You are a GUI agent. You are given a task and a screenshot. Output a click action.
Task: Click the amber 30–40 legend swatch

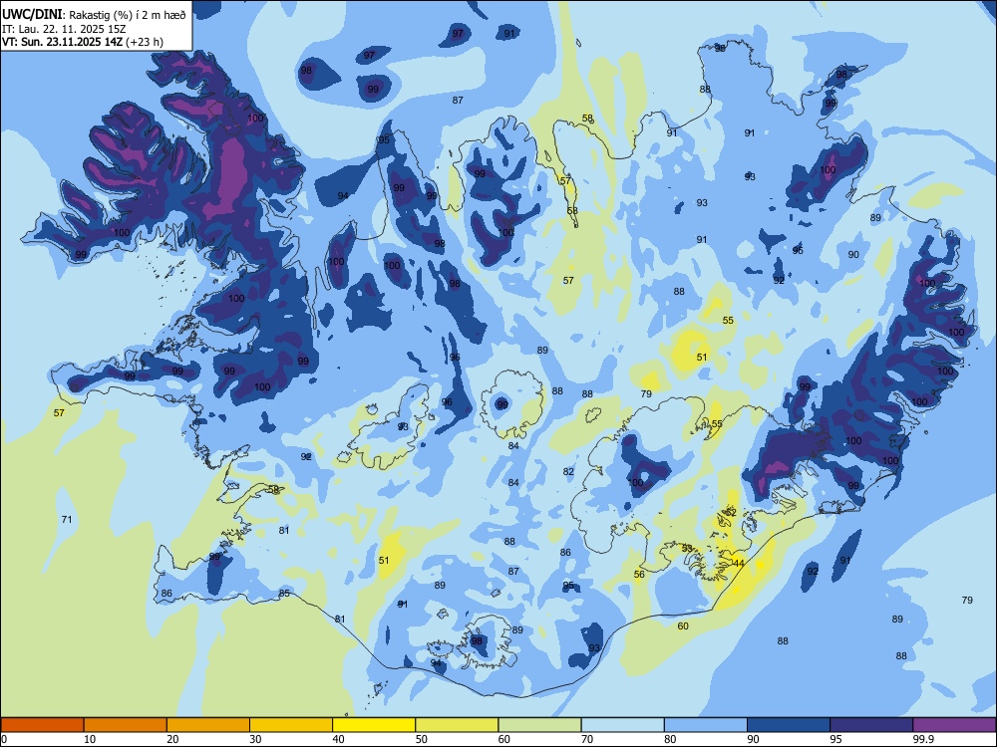click(x=291, y=725)
